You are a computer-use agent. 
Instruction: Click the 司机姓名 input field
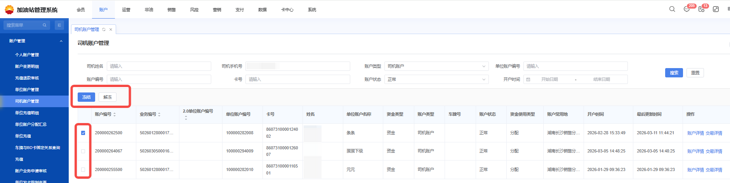(x=159, y=66)
